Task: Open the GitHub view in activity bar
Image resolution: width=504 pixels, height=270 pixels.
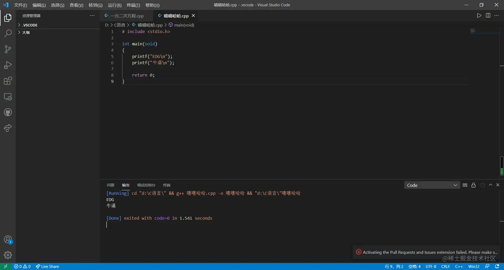Action: tap(8, 113)
